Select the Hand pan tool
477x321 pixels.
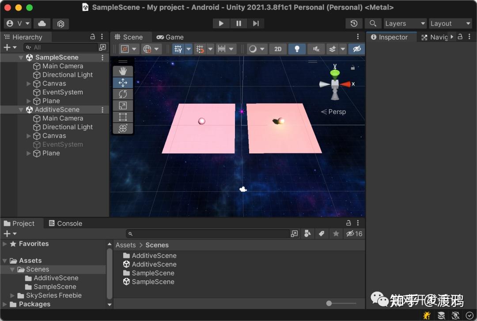123,71
